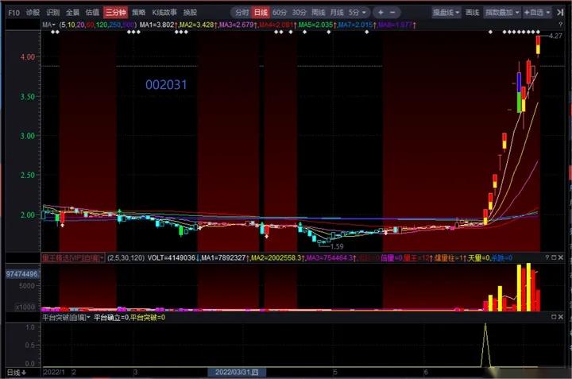Open the +自选 watchlist dropdown
This screenshot has width=572, height=379.
click(537, 13)
